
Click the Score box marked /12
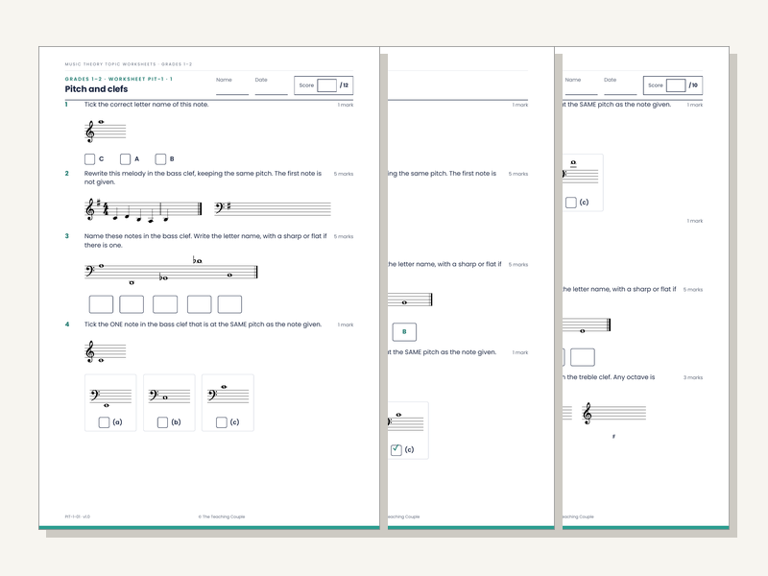click(326, 85)
